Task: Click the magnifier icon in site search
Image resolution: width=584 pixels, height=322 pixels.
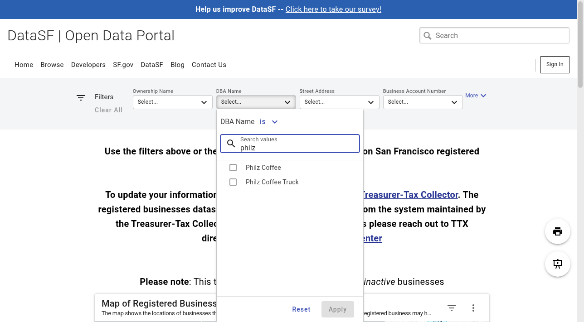Action: [x=427, y=35]
